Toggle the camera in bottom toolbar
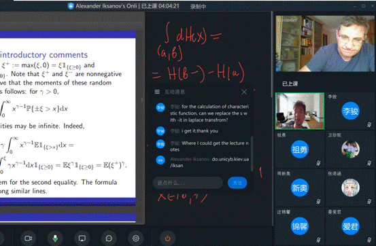376x246 pixels. (x=29, y=239)
